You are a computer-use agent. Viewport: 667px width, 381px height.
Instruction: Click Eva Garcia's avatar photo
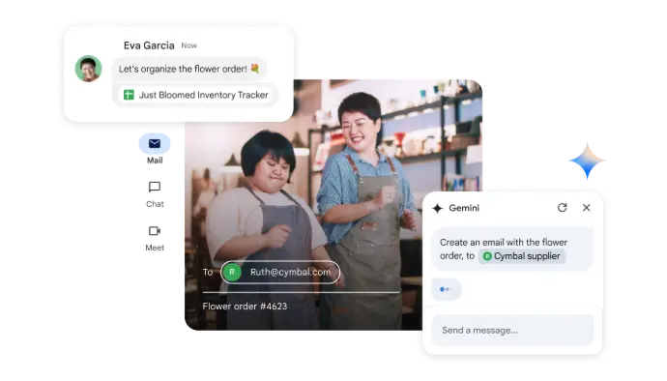tap(89, 69)
